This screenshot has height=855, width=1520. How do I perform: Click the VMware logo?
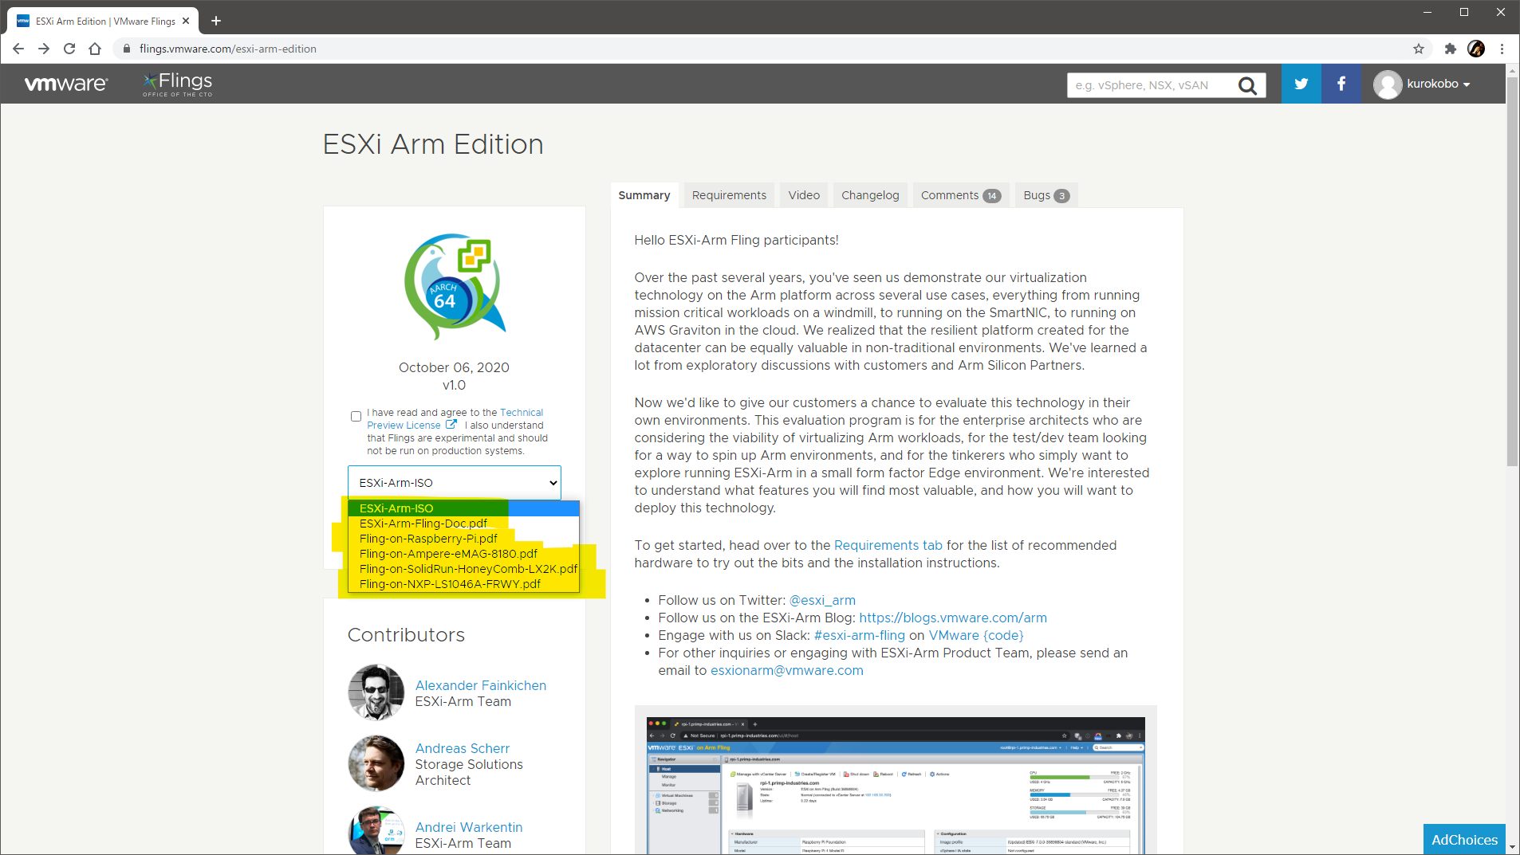(66, 84)
